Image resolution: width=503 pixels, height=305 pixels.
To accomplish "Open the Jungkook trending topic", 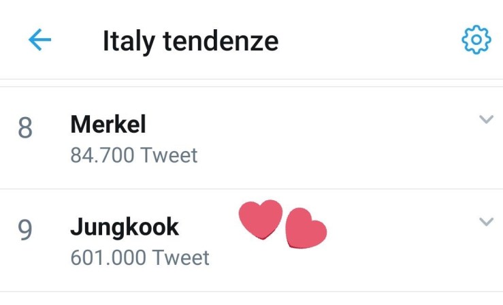I will [x=124, y=227].
